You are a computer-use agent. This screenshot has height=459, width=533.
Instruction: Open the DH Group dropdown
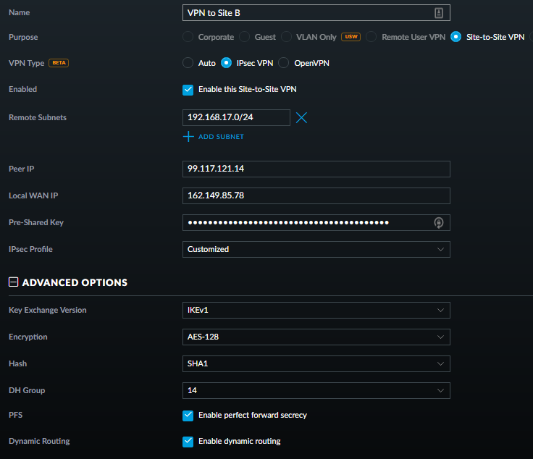click(316, 391)
